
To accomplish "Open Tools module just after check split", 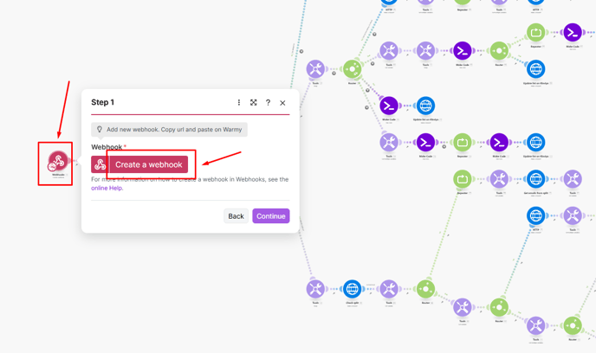I will [x=389, y=289].
